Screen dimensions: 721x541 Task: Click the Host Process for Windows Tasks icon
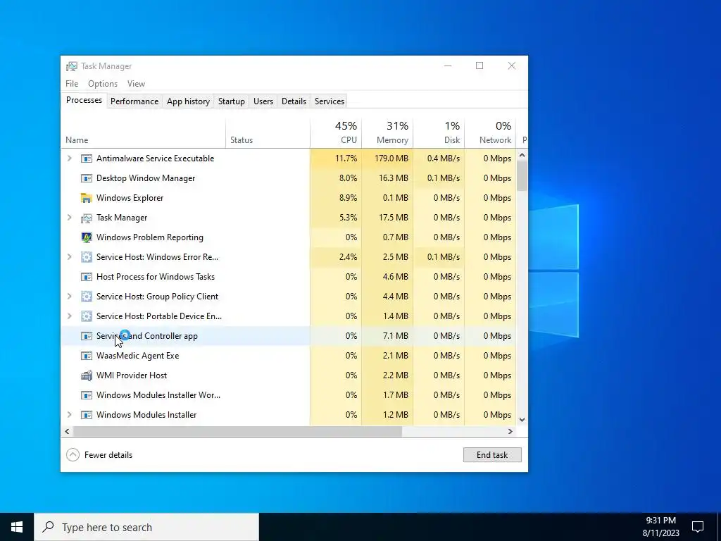[x=86, y=277]
